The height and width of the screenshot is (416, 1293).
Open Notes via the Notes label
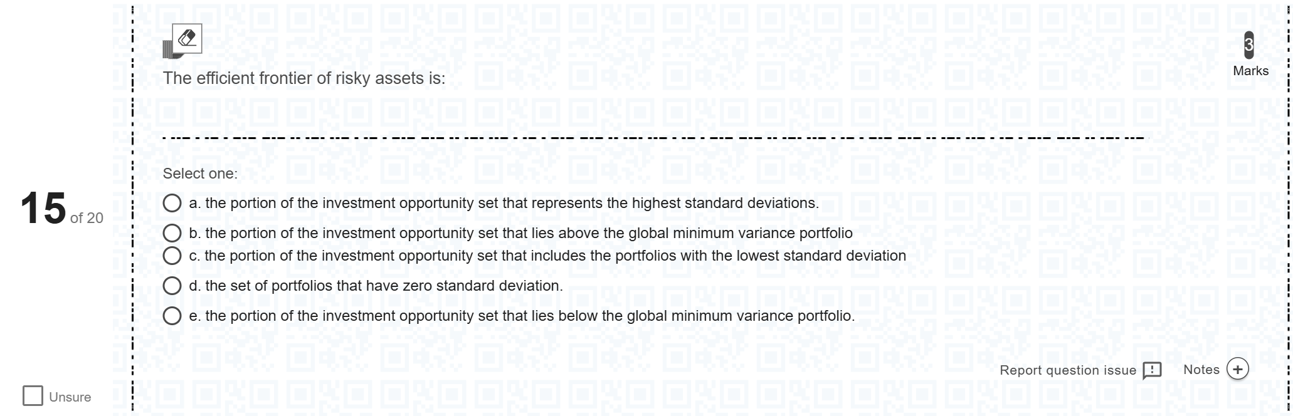point(1201,370)
